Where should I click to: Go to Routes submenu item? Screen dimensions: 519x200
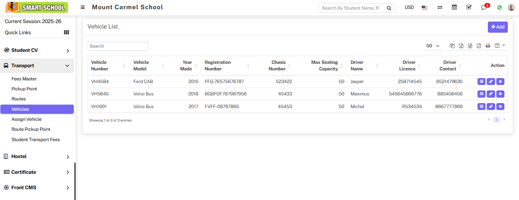pyautogui.click(x=19, y=99)
